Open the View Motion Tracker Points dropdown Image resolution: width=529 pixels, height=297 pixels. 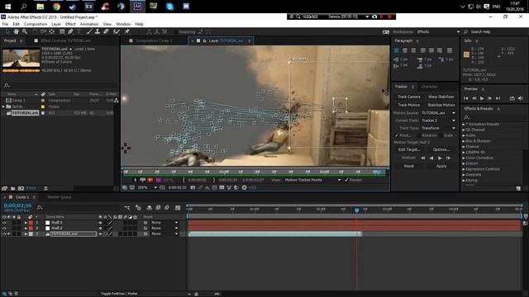312,180
